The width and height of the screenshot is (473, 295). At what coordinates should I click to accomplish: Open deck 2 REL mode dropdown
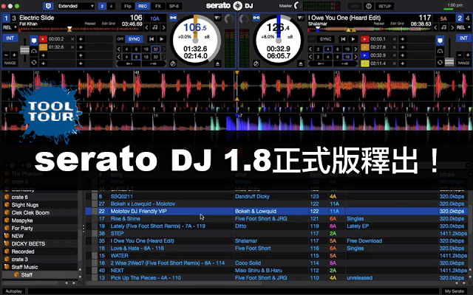463,28
